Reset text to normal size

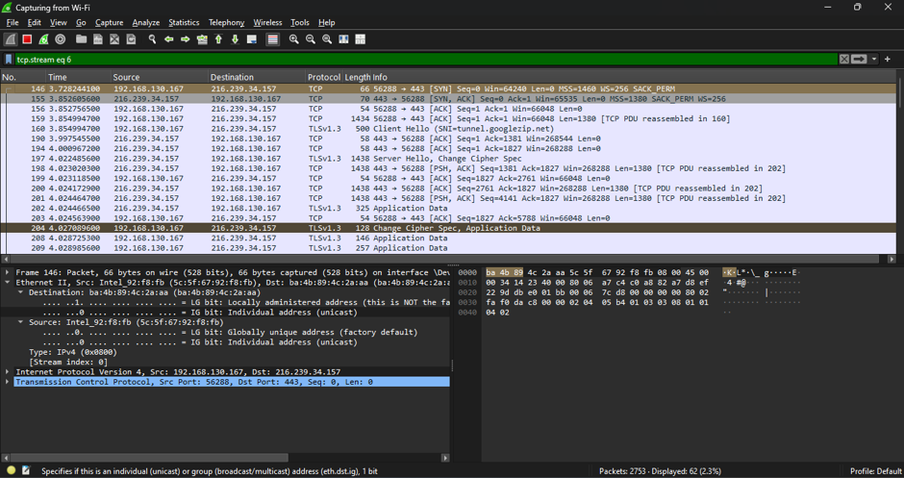tap(327, 39)
